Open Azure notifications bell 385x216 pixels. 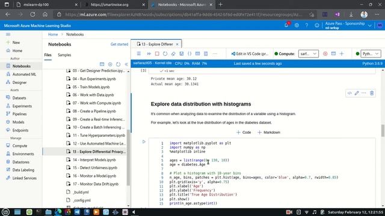click(x=286, y=25)
